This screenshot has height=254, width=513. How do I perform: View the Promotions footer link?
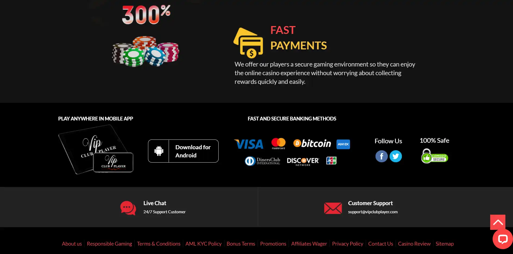tap(273, 244)
